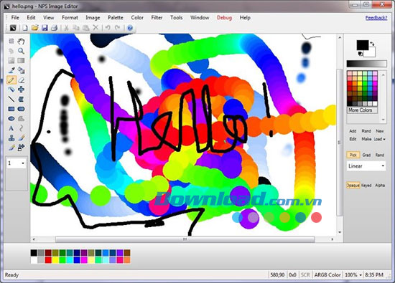
Task: Open the File menu
Action: click(x=15, y=18)
